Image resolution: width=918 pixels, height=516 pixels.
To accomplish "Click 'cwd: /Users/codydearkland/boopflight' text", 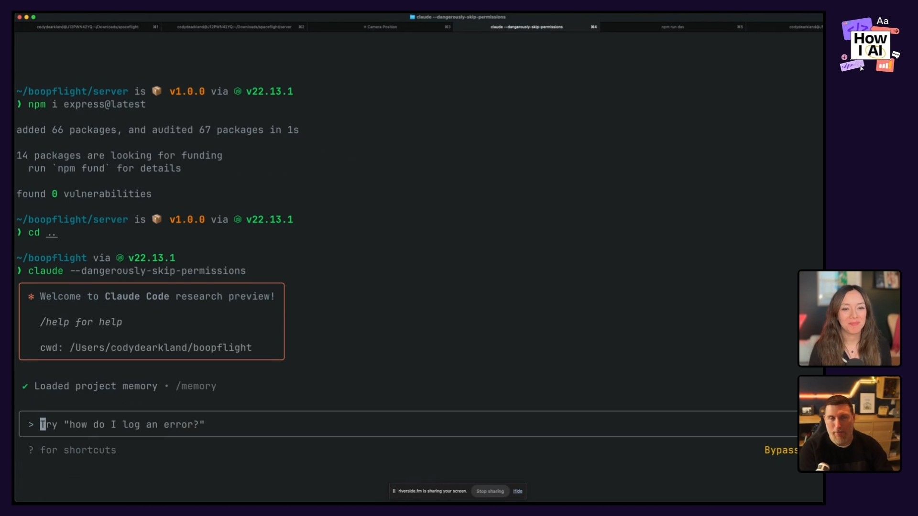I will pos(146,348).
